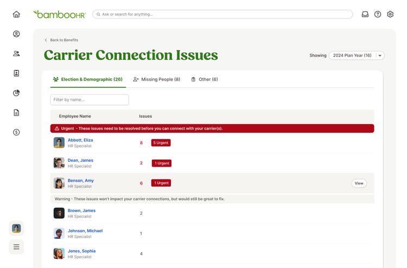Open the 2024 Plan Year dropdown
The height and width of the screenshot is (268, 407).
click(357, 55)
